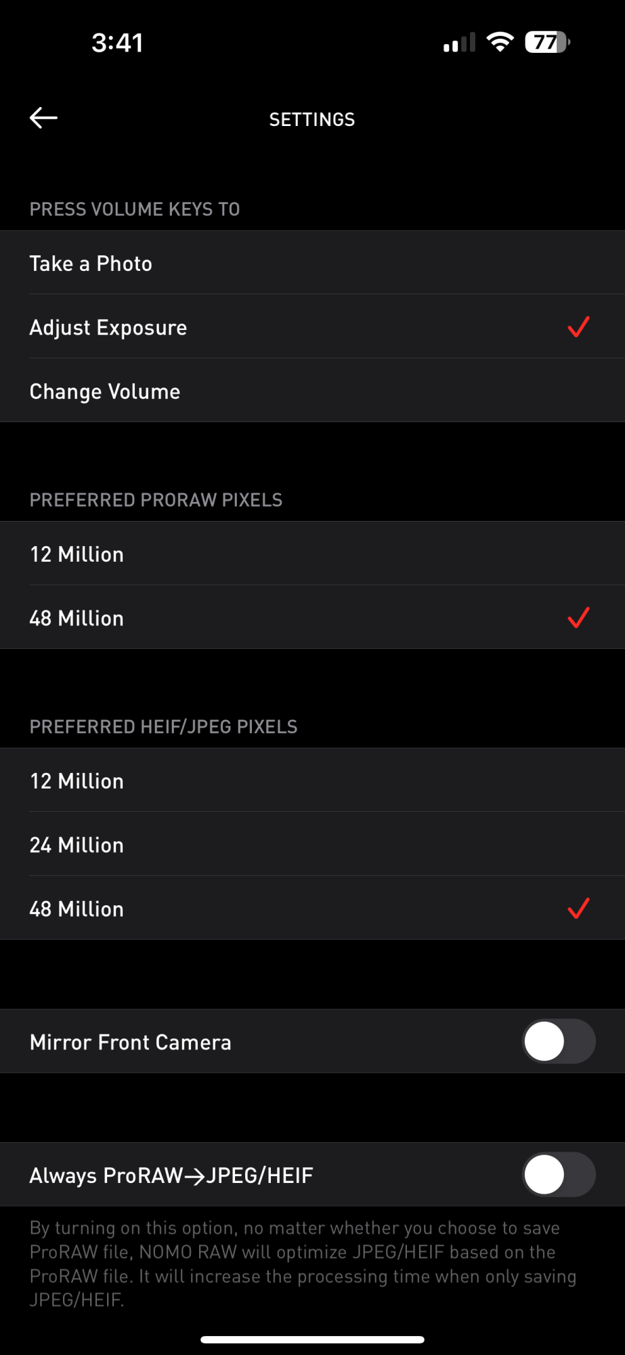Tap the Mirror Front Camera label

131,1042
